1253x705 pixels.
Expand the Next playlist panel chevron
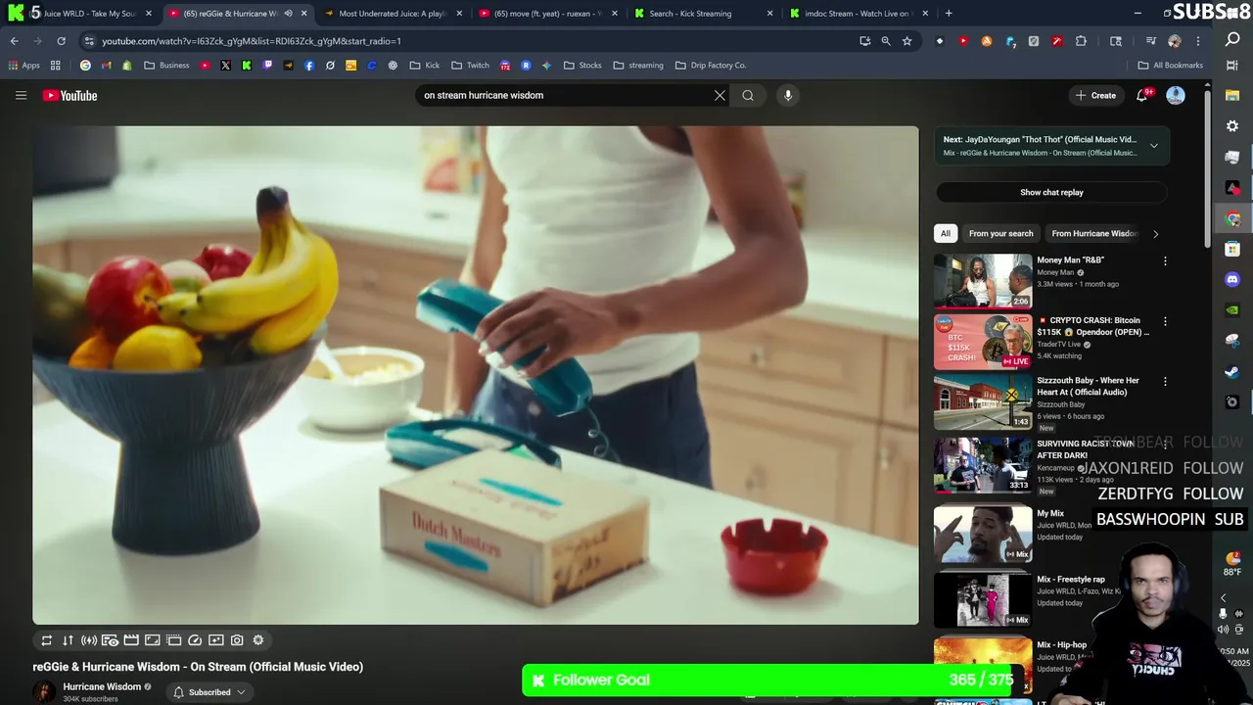pyautogui.click(x=1154, y=146)
